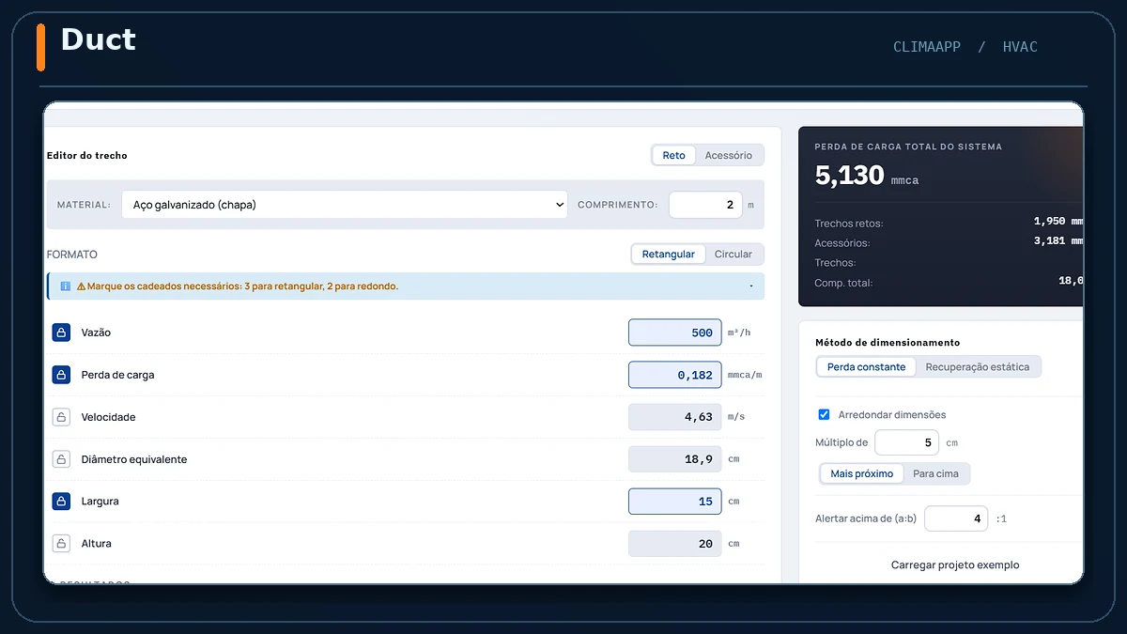The width and height of the screenshot is (1127, 634).
Task: Select the Recuperação estática method tab
Action: [x=978, y=367]
